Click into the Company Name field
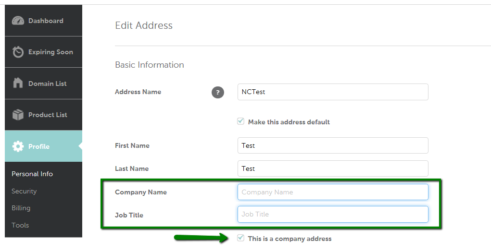 click(x=333, y=192)
